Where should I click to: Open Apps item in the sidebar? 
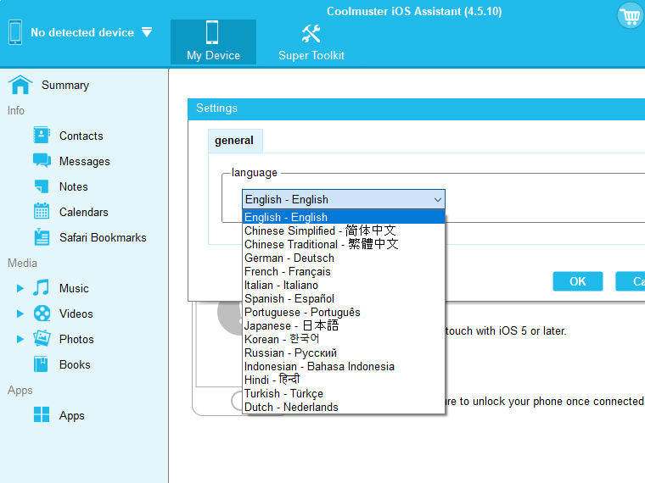click(71, 416)
